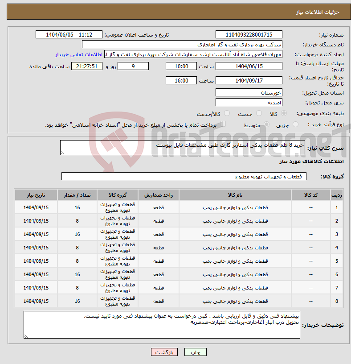Click the unit قطعه in row 5

pyautogui.click(x=159, y=261)
